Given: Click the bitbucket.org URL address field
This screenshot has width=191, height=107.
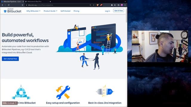Looking at the screenshot, I should pyautogui.click(x=57, y=5).
